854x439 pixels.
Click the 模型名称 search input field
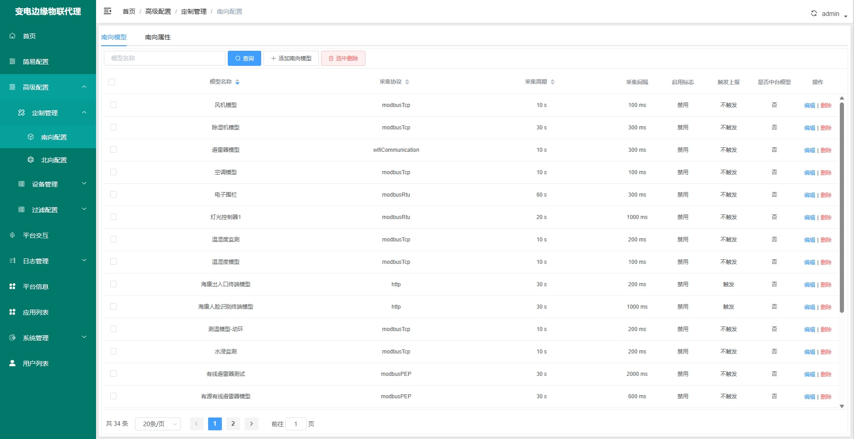pyautogui.click(x=165, y=59)
